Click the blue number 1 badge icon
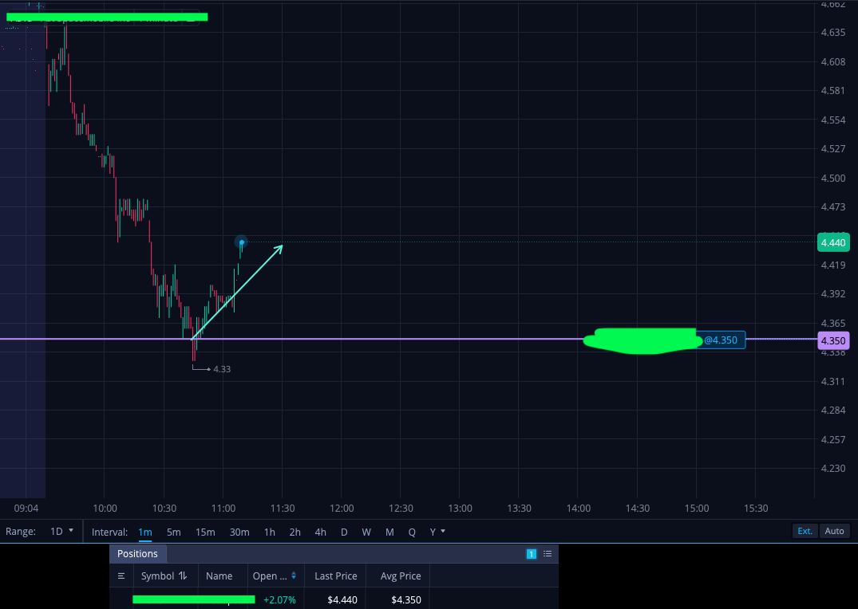The width and height of the screenshot is (858, 609). 531,554
